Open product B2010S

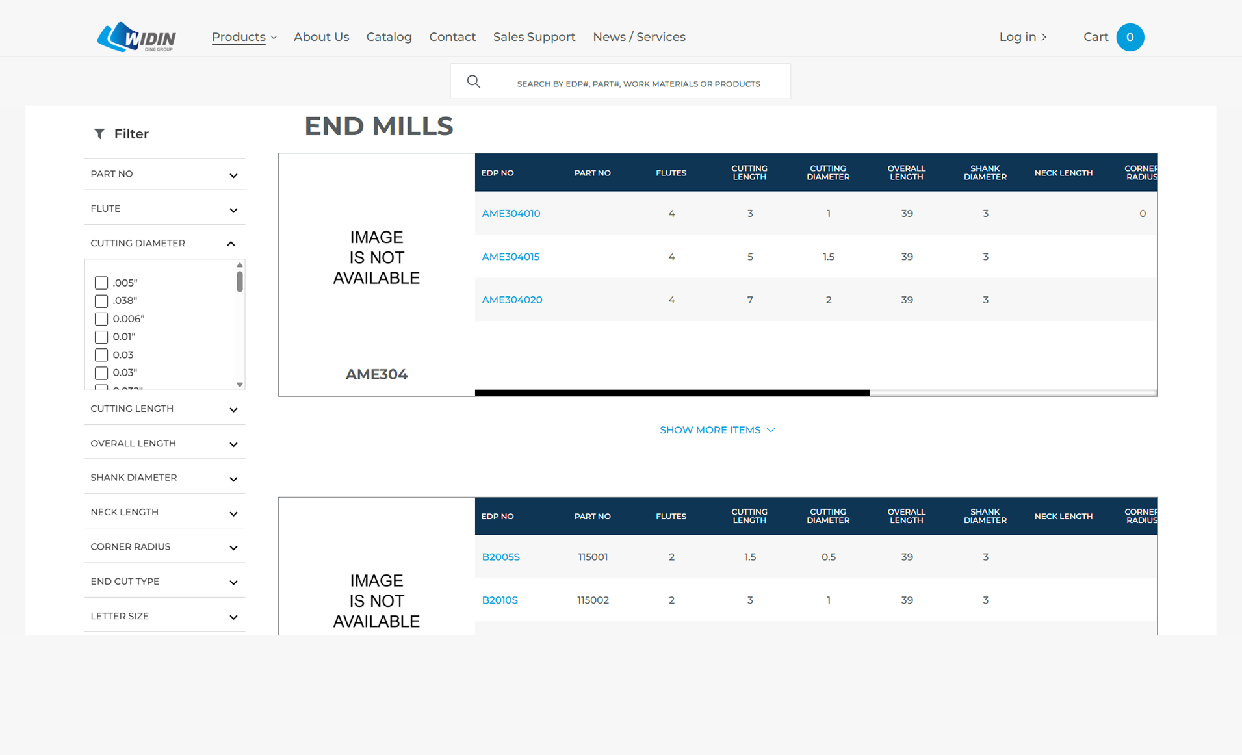coord(500,600)
